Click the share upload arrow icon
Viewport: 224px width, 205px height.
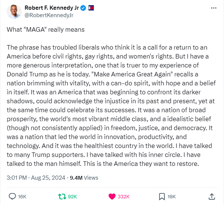click(x=212, y=196)
